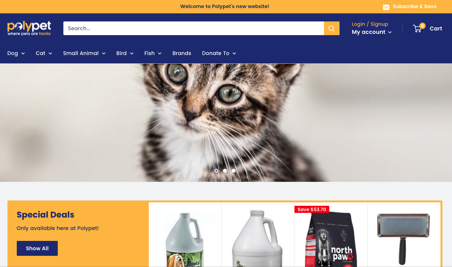This screenshot has width=452, height=267.
Task: Click the orange search magnifier button
Action: tap(331, 28)
